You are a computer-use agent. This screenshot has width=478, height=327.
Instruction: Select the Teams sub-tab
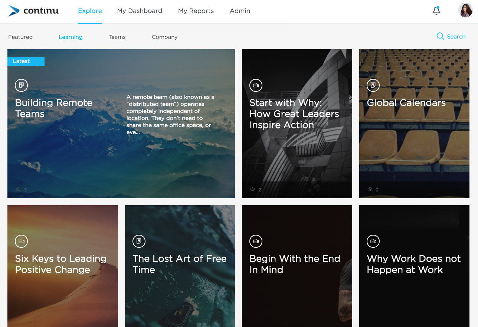tap(117, 37)
